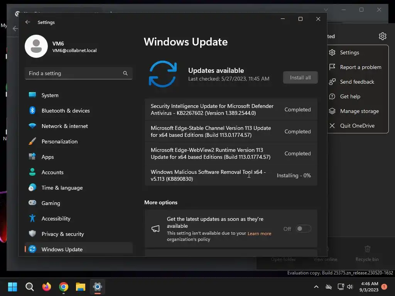Click the network display tray icon

pyautogui.click(x=341, y=287)
